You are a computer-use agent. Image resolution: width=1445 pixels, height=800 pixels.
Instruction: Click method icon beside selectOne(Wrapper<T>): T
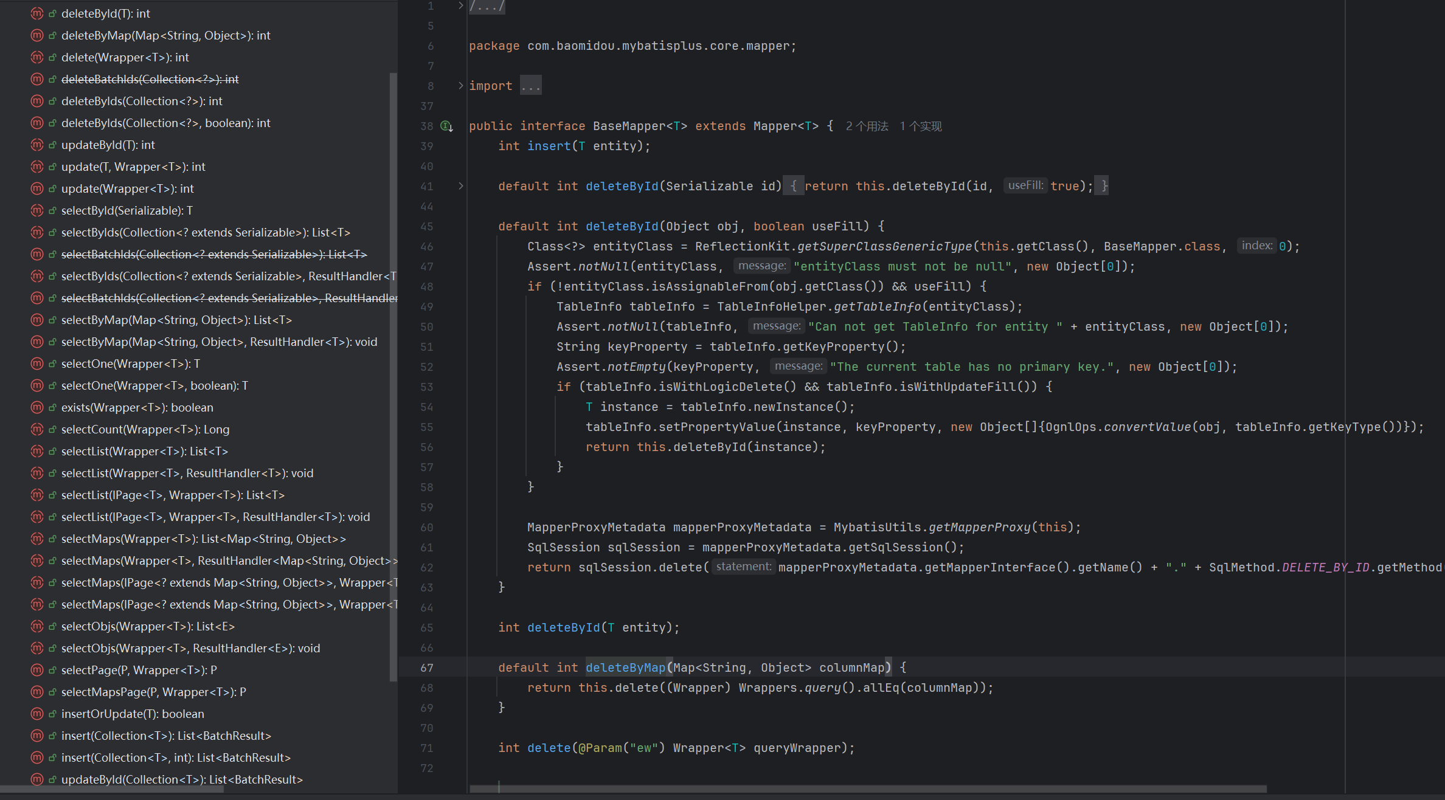click(37, 364)
